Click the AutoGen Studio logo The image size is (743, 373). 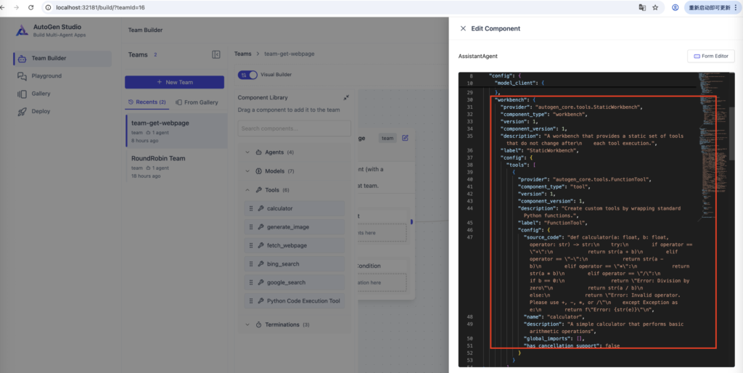(22, 30)
